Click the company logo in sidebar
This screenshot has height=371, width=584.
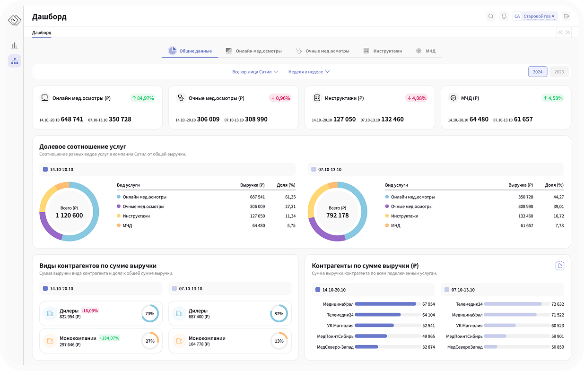15,20
